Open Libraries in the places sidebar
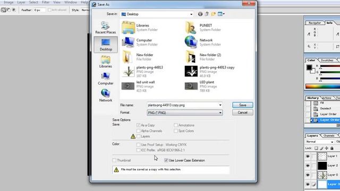Screen dimensions: 340x191 [105, 62]
